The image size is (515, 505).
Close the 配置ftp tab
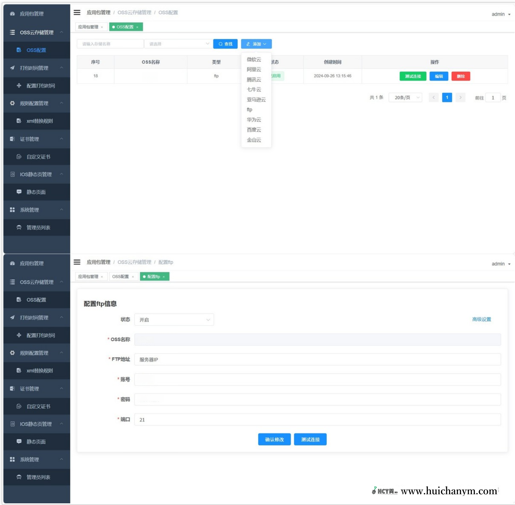164,277
